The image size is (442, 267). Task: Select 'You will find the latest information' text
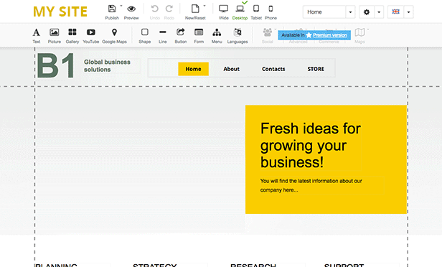311,185
